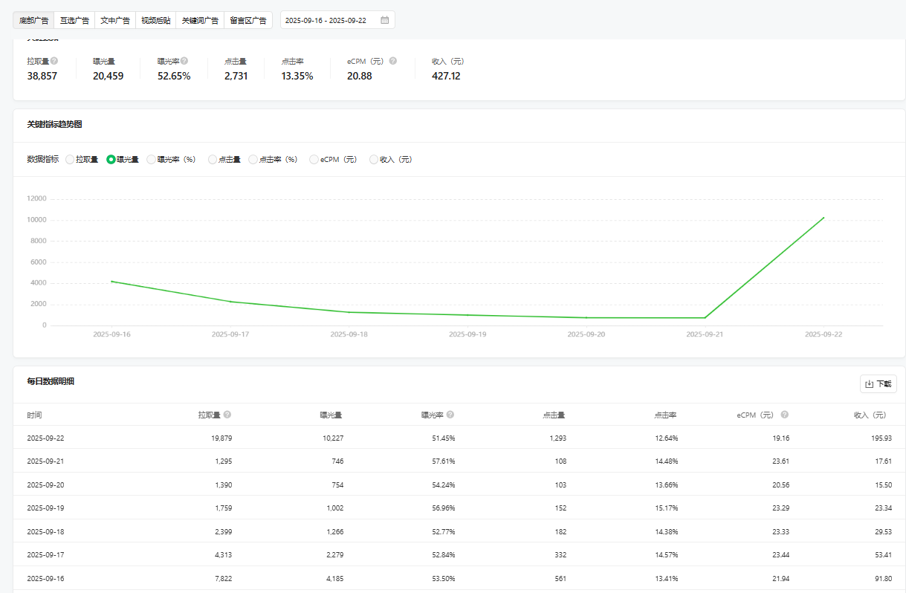
Task: Open the date range 2025-09-16 - 2025-09-22 field
Action: [337, 20]
